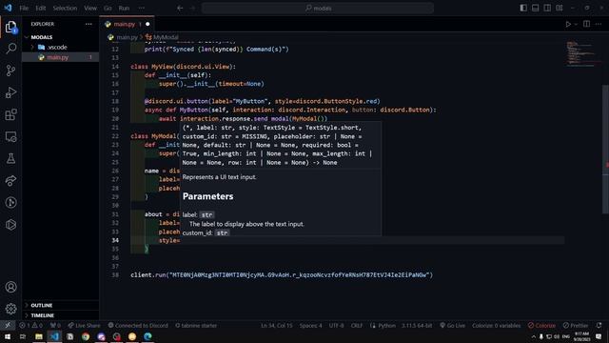Click the MyModal breadcrumb segment

tap(162, 37)
